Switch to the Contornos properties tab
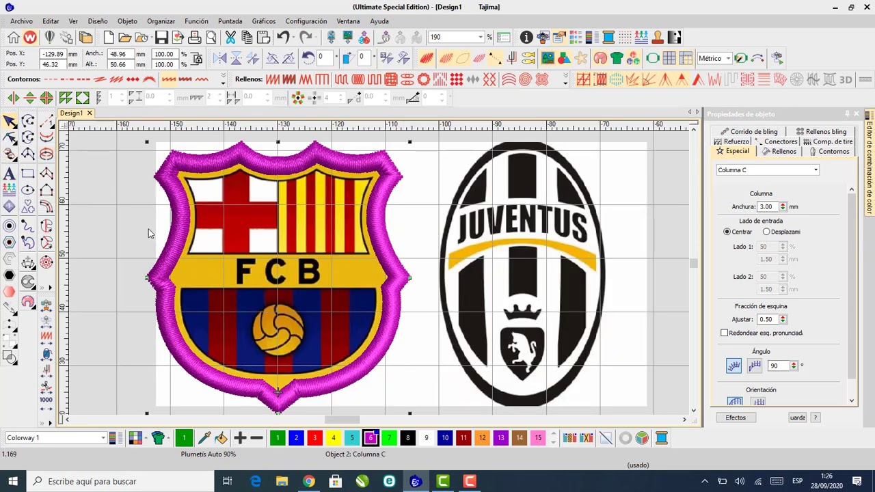Viewport: 875px width, 492px height. [x=829, y=152]
